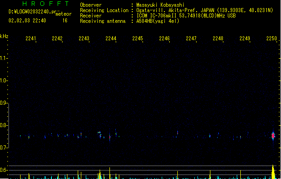Click the 'meteor' count label
The width and height of the screenshot is (281, 179).
pyautogui.click(x=63, y=14)
